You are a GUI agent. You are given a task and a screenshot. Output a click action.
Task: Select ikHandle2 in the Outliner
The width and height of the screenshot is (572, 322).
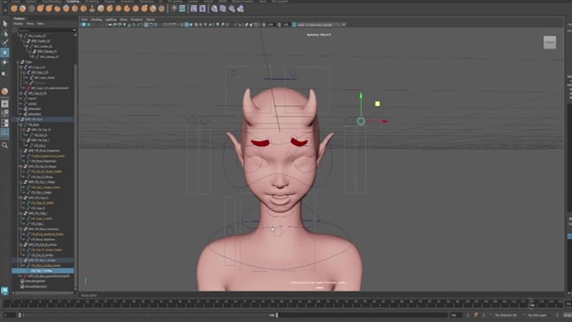tap(34, 114)
